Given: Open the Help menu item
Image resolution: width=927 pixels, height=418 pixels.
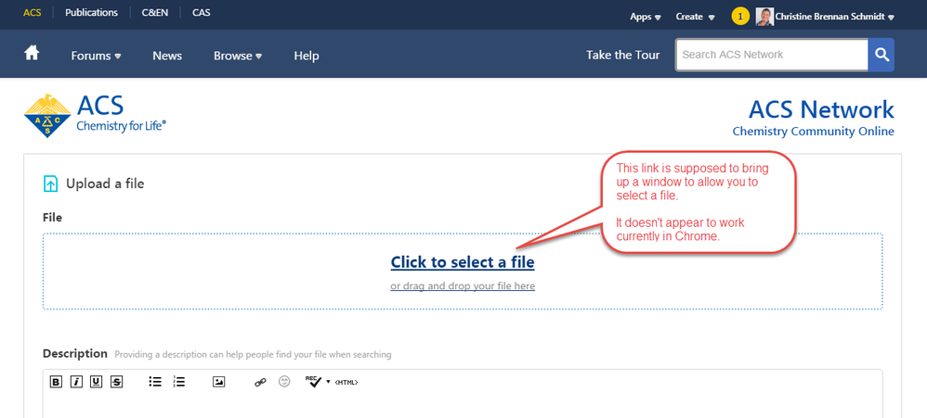Looking at the screenshot, I should coord(307,56).
